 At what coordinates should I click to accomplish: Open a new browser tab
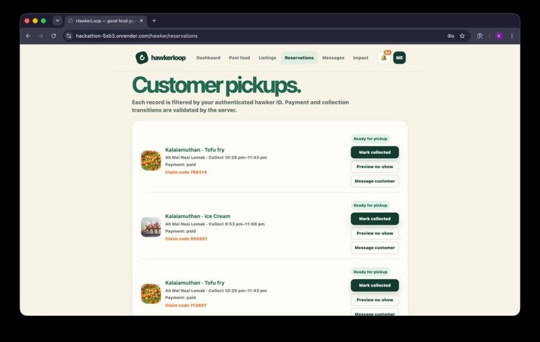154,21
